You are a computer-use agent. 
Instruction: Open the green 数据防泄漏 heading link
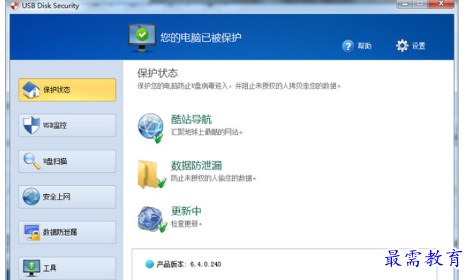point(196,165)
